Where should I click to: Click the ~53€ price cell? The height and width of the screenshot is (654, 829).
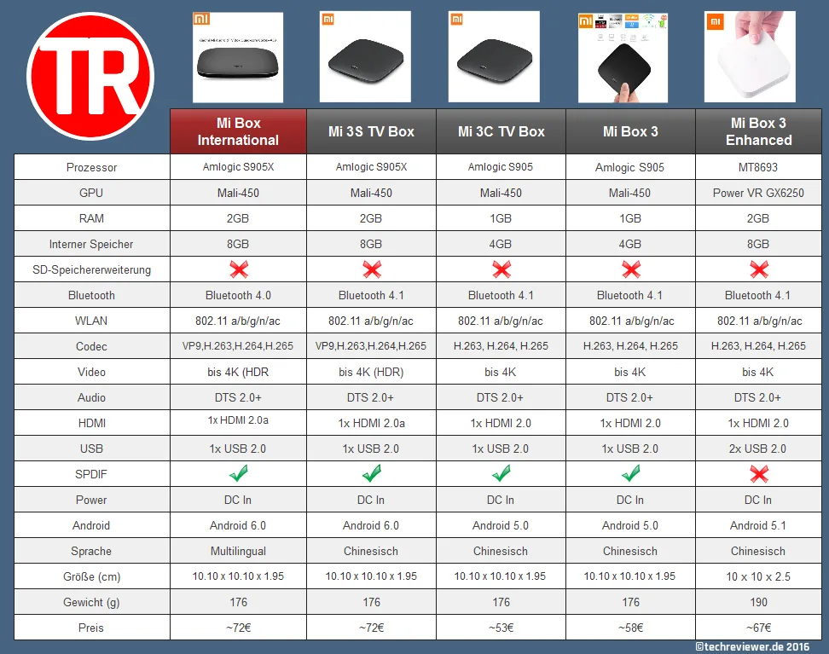coord(501,628)
